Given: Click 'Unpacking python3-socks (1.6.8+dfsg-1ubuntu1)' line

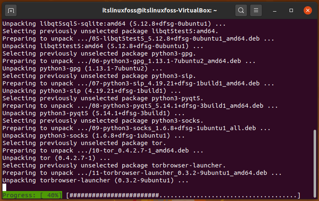Looking at the screenshot, I should (x=93, y=136).
